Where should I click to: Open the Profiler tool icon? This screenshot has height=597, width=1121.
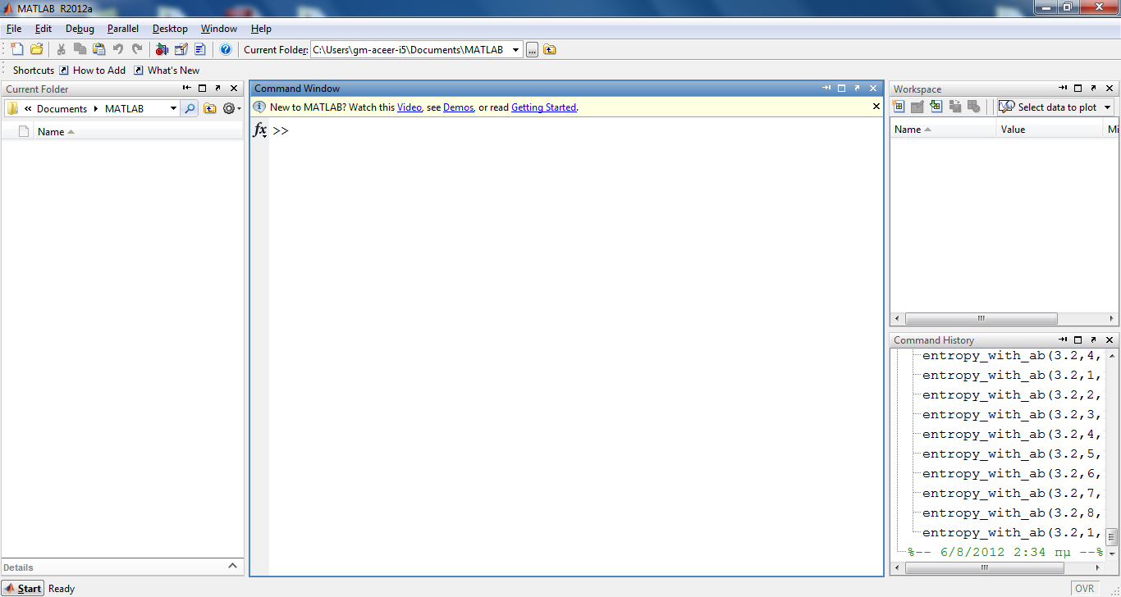pos(200,49)
